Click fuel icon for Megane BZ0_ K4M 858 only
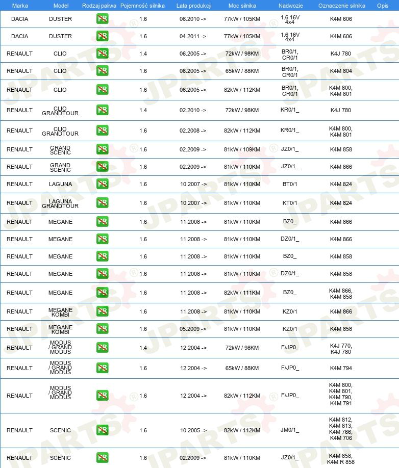The width and height of the screenshot is (399, 468). point(103,256)
